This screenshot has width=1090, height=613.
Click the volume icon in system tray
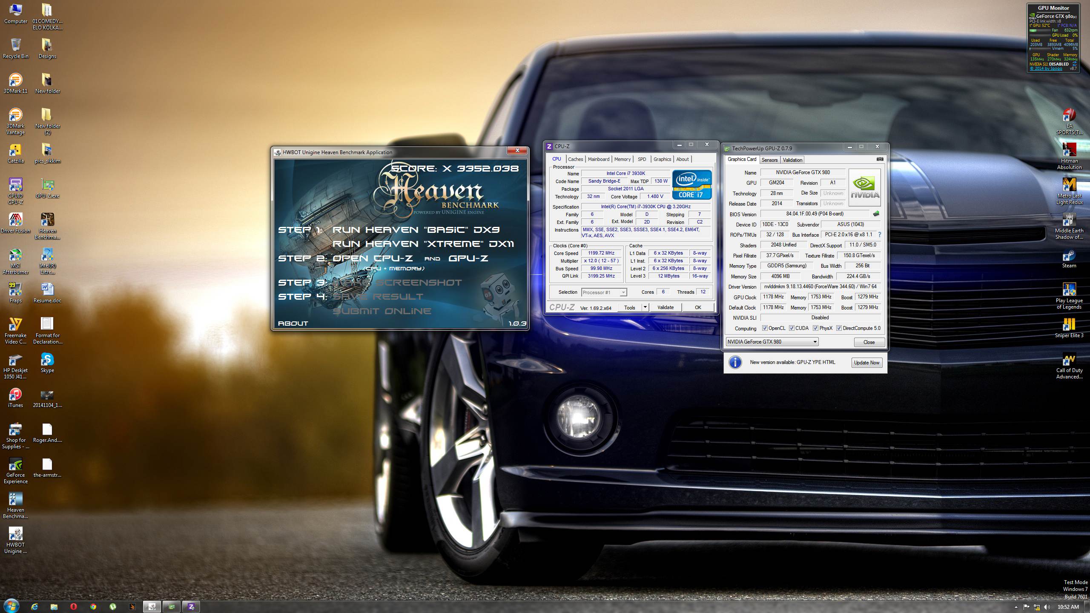coord(1047,607)
